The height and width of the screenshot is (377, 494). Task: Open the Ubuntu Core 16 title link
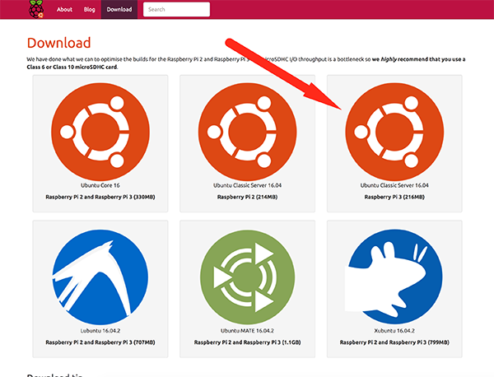coord(100,185)
